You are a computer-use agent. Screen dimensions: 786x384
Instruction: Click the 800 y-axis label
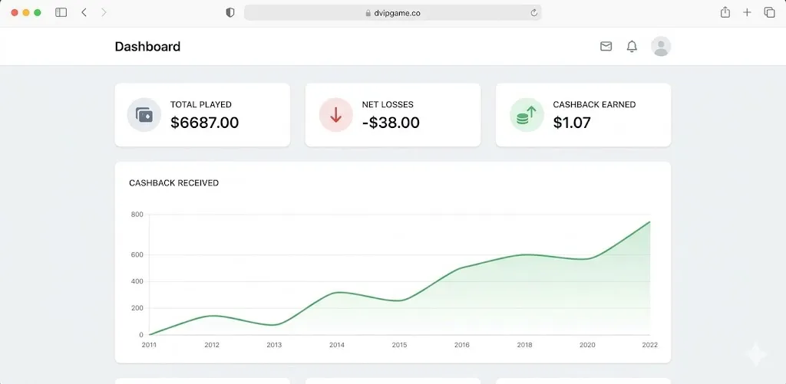(137, 215)
